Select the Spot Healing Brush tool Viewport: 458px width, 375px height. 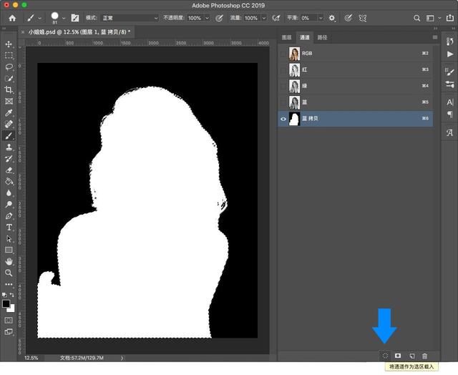pyautogui.click(x=9, y=124)
